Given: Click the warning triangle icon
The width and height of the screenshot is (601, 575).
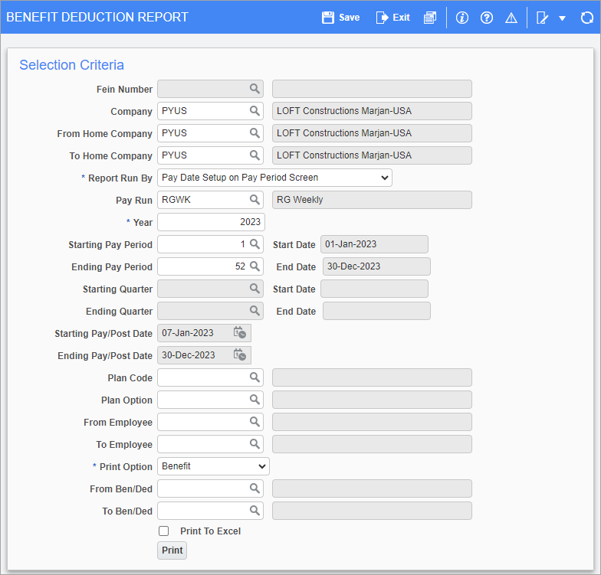Looking at the screenshot, I should (511, 18).
